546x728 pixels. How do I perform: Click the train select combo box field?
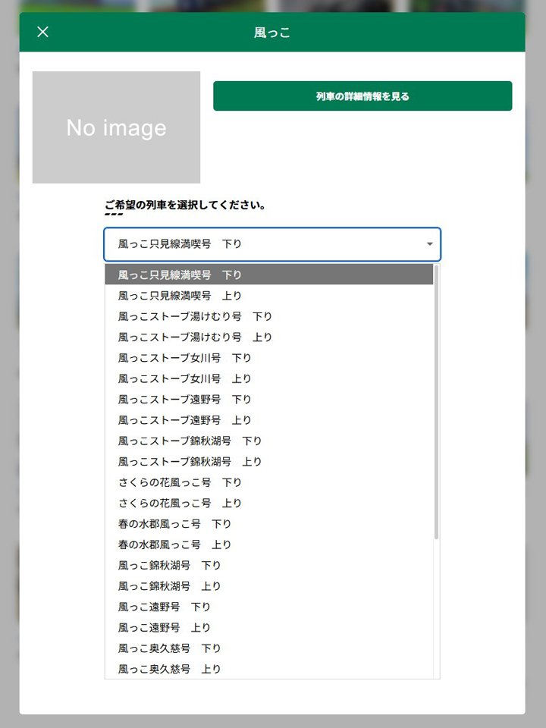[272, 244]
